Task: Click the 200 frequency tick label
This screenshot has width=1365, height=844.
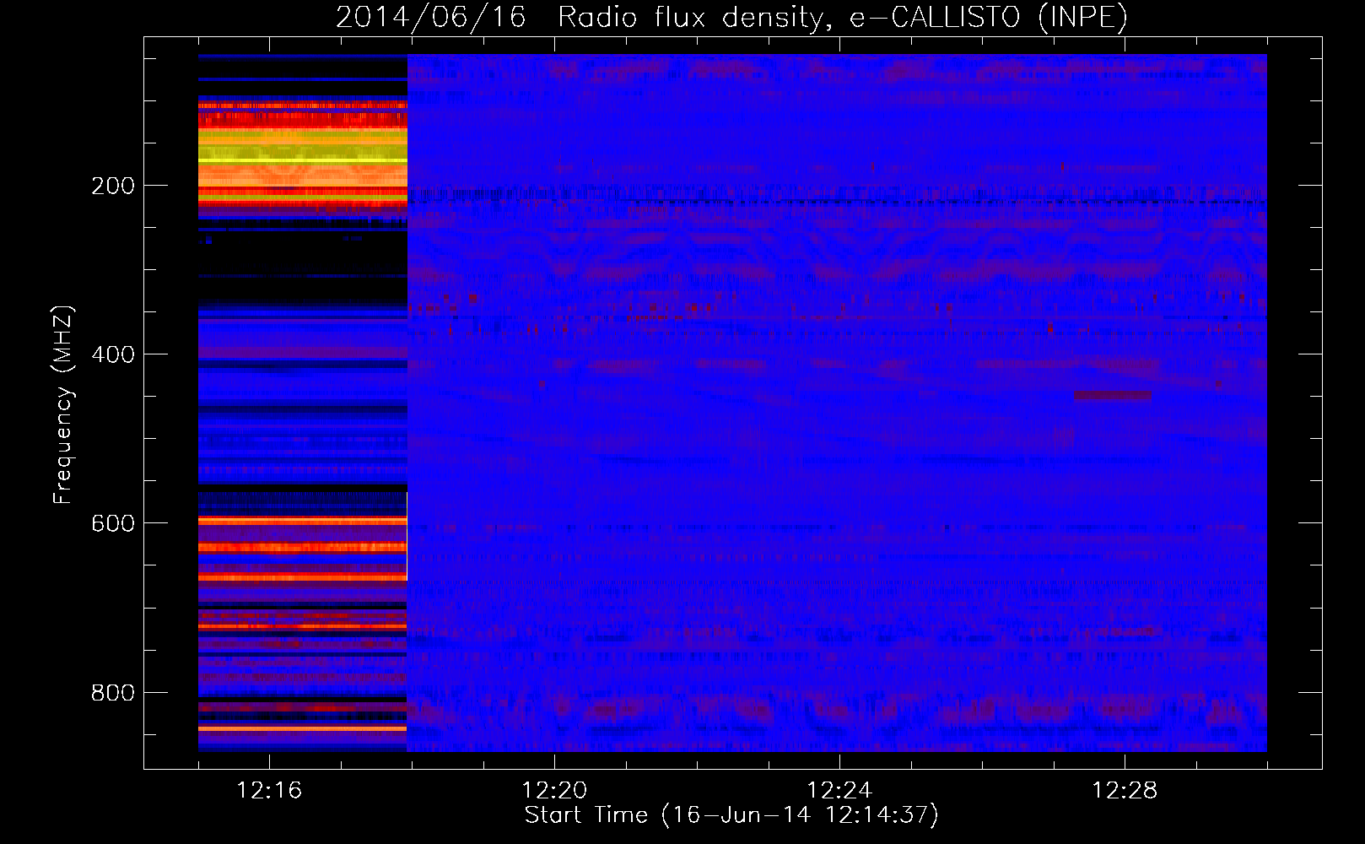Action: pyautogui.click(x=113, y=186)
